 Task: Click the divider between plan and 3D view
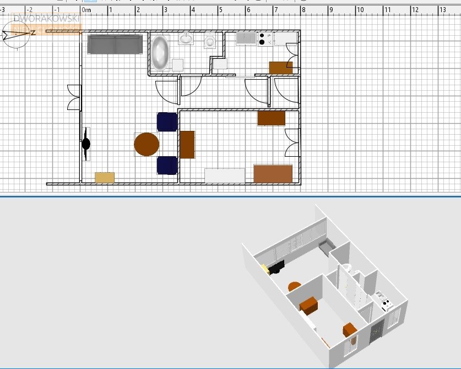[230, 195]
